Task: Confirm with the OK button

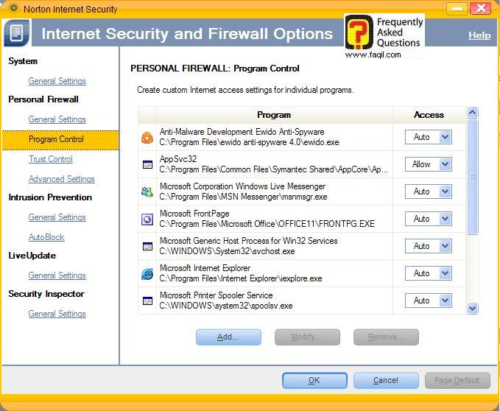Action: tap(314, 380)
